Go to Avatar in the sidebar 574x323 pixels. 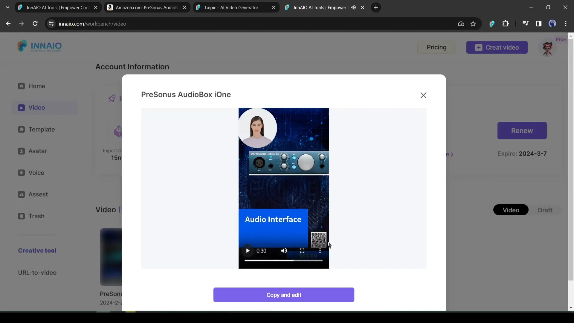pyautogui.click(x=32, y=151)
